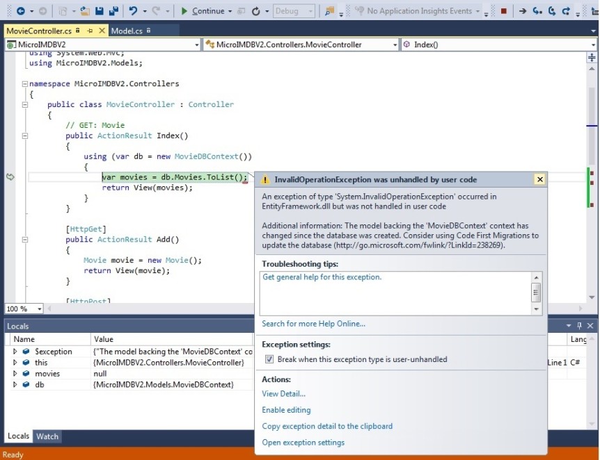This screenshot has width=600, height=460.
Task: Click the troubleshooting tips scrollbar down arrow
Action: coord(536,309)
